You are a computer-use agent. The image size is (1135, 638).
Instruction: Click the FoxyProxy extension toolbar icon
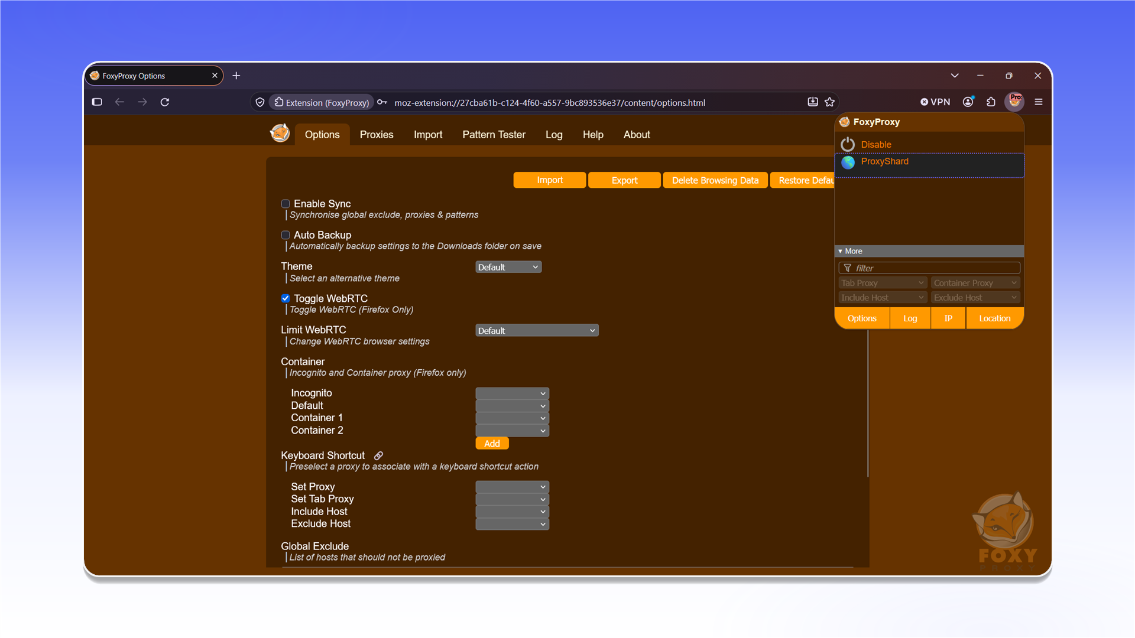tap(1014, 102)
